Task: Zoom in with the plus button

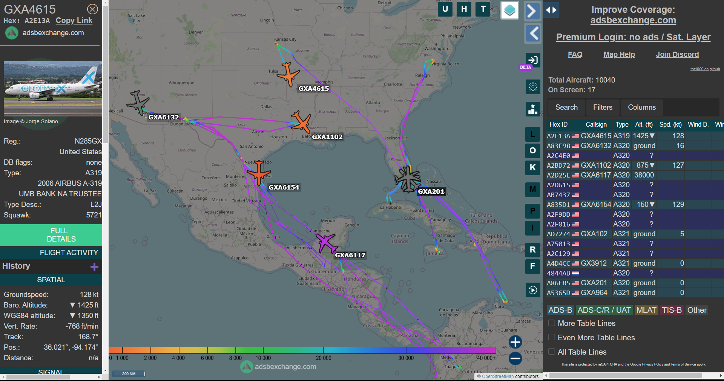Action: pos(515,342)
